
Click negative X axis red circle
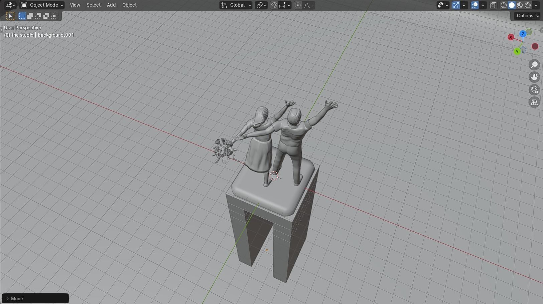(x=535, y=46)
